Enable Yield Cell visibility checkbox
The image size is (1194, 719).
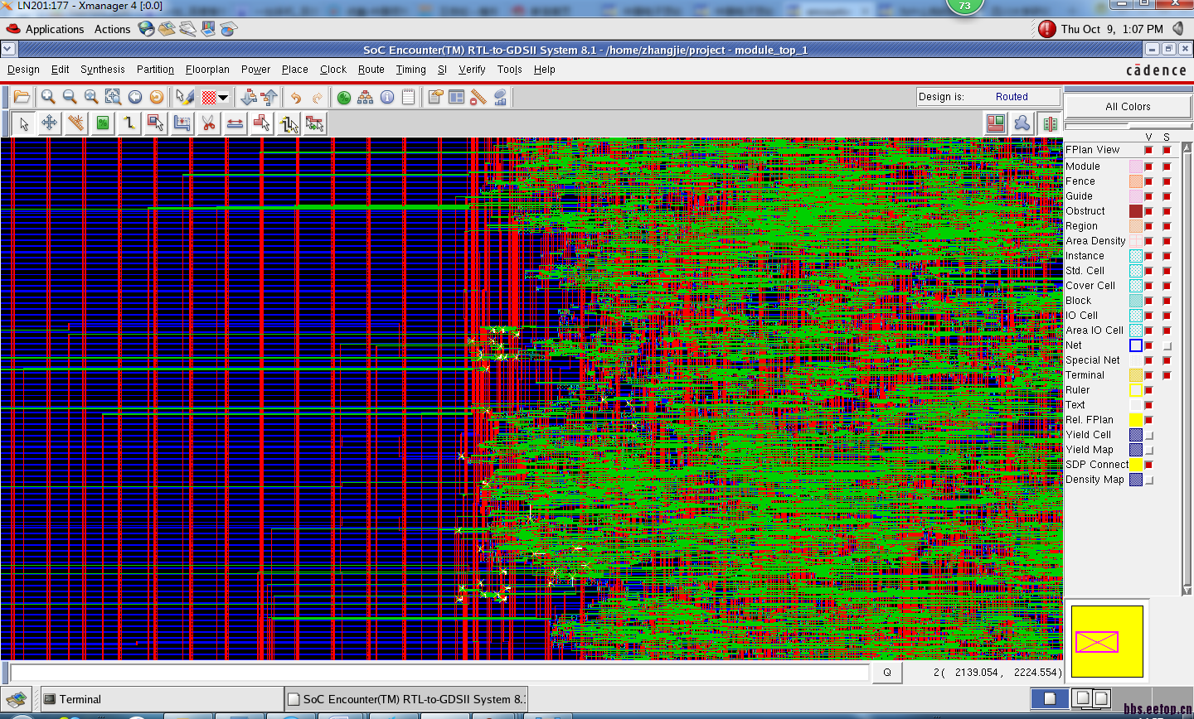coord(1148,435)
